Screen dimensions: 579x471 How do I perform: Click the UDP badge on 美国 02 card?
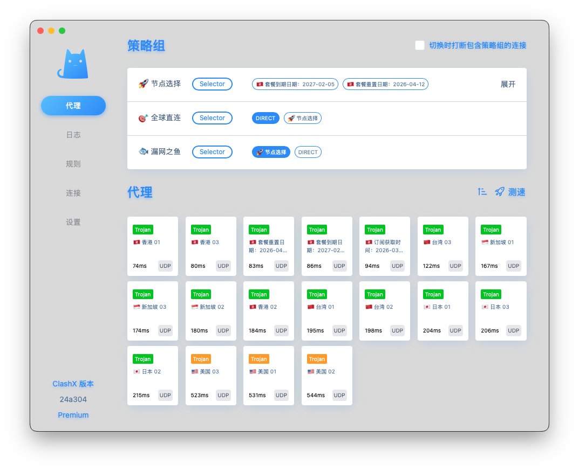[x=339, y=396]
